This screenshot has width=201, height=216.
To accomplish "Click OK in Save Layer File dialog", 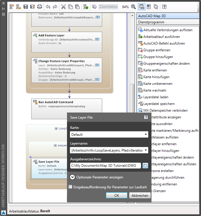I will coord(117,195).
